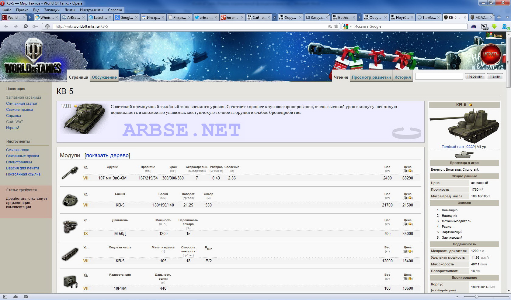Viewport: 511px width, 300px height.
Task: Open the Случайная статья link
Action: [x=22, y=104]
